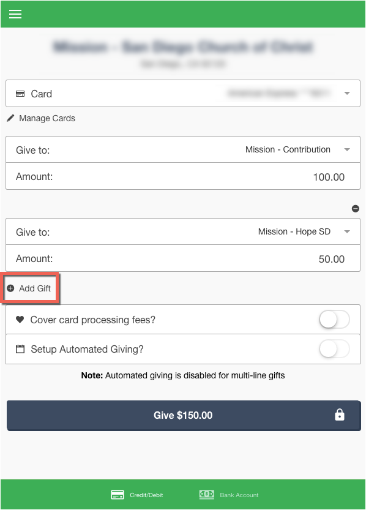The height and width of the screenshot is (510, 366).
Task: Switch to Credit/Debit tab
Action: 137,495
